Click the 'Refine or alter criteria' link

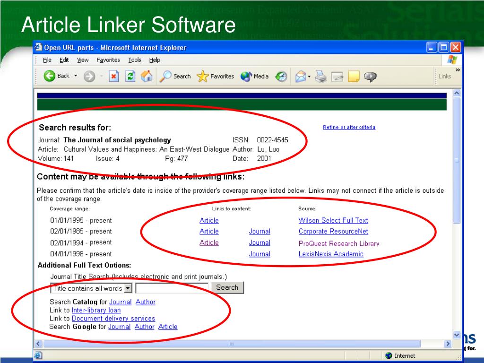click(349, 127)
